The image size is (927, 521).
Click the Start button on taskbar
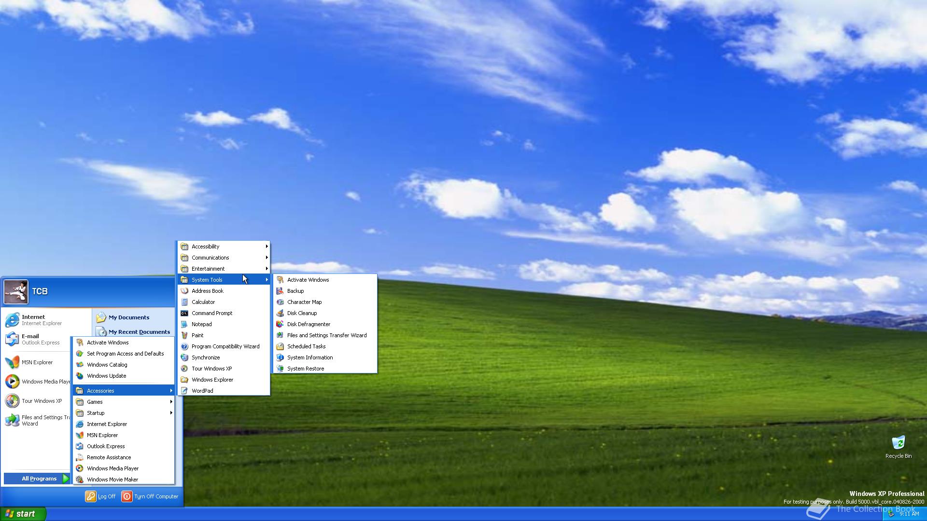click(x=23, y=514)
